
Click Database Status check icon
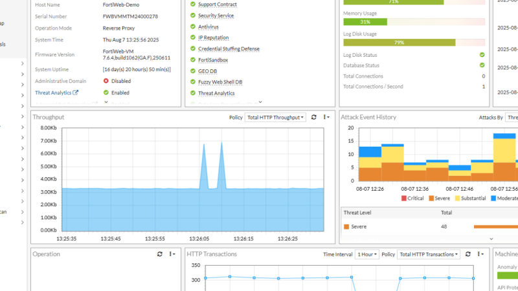click(482, 65)
